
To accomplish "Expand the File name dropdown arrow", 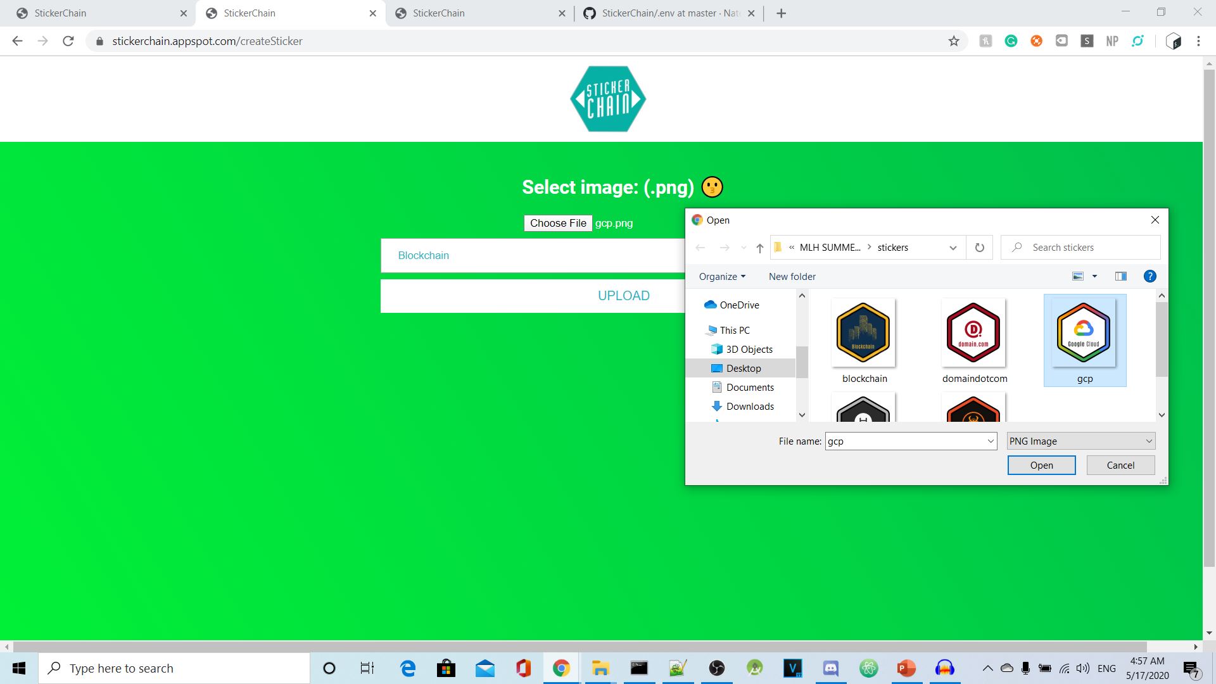I will [991, 441].
